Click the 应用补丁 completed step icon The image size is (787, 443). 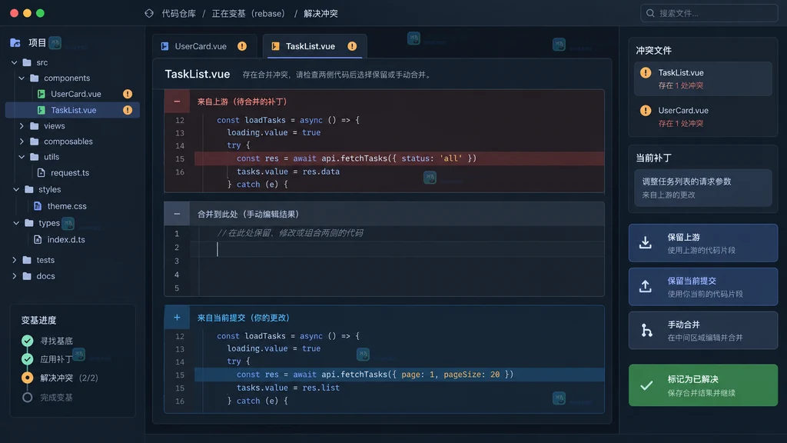point(28,359)
